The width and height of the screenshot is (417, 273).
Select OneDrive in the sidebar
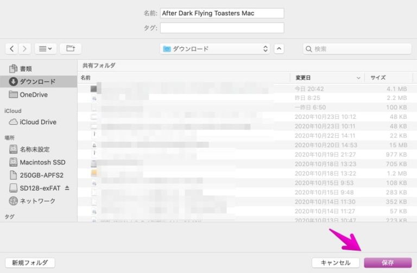point(39,94)
